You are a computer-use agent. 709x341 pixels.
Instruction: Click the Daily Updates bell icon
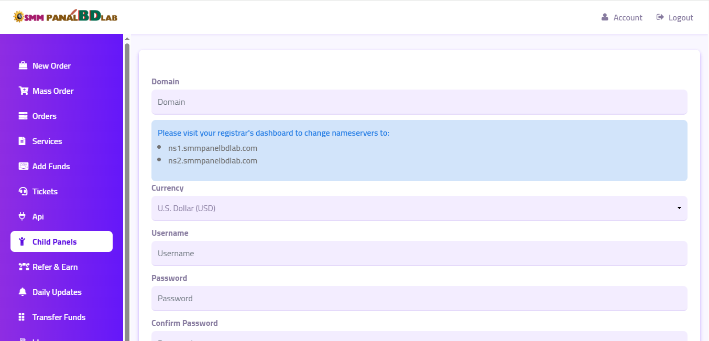pyautogui.click(x=22, y=292)
